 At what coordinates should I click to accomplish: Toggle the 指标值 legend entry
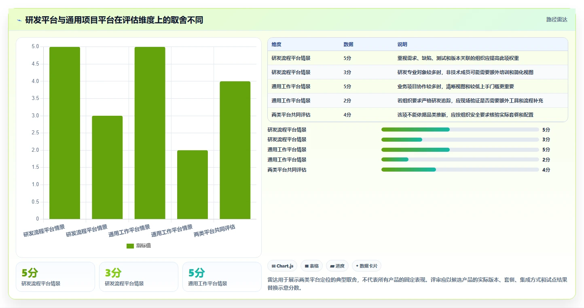pos(139,246)
